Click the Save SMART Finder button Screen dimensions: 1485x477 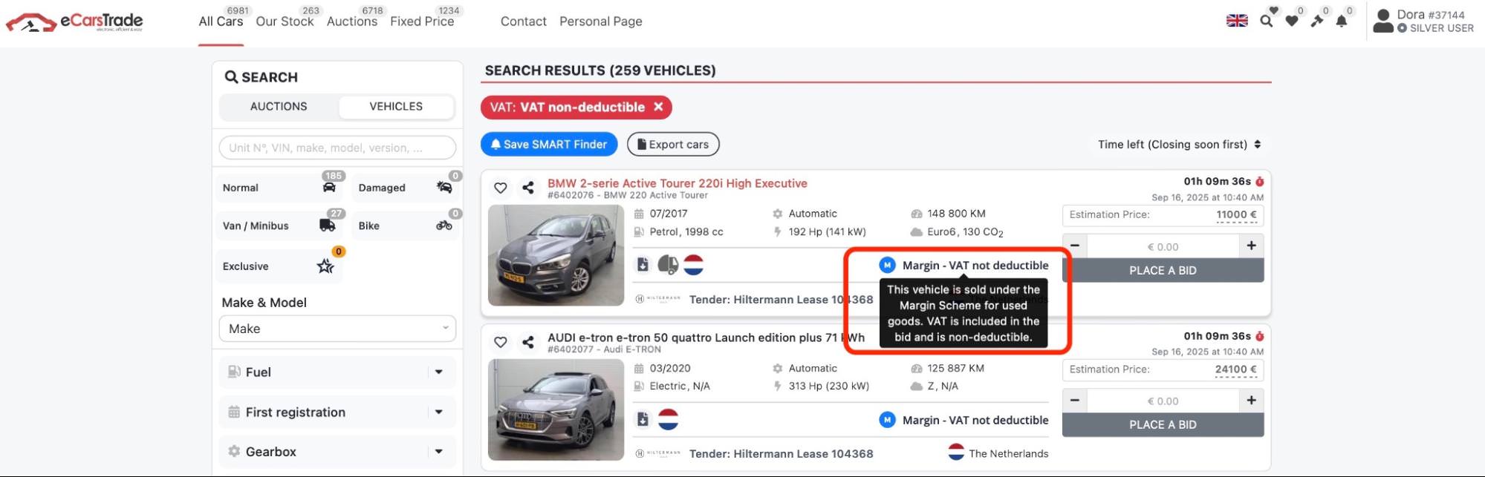click(549, 145)
